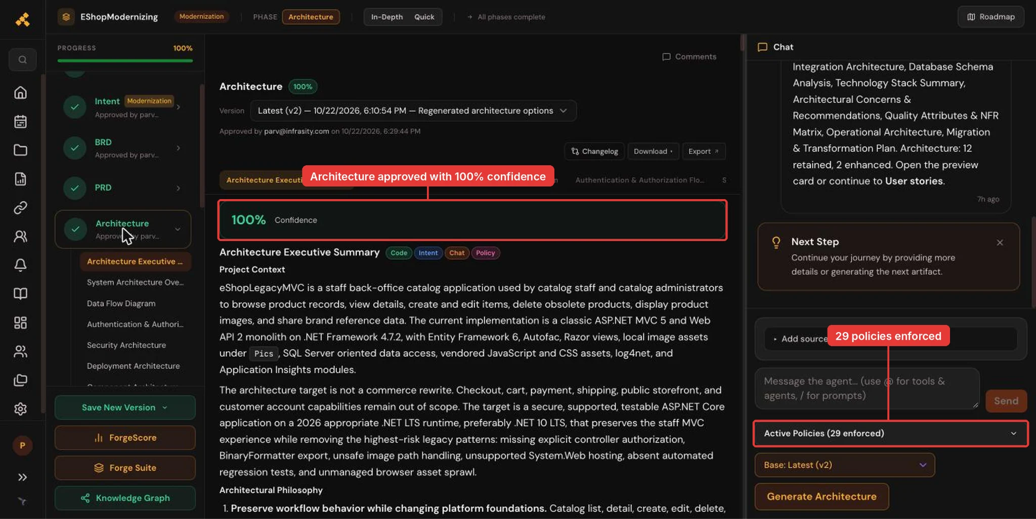Image resolution: width=1036 pixels, height=519 pixels.
Task: Open Data Flow Diagram section
Action: coord(121,303)
